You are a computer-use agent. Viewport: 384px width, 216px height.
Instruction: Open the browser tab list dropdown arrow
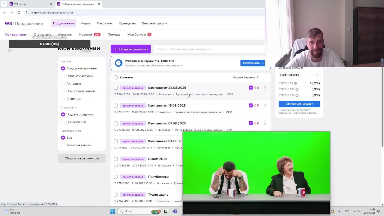point(4,4)
